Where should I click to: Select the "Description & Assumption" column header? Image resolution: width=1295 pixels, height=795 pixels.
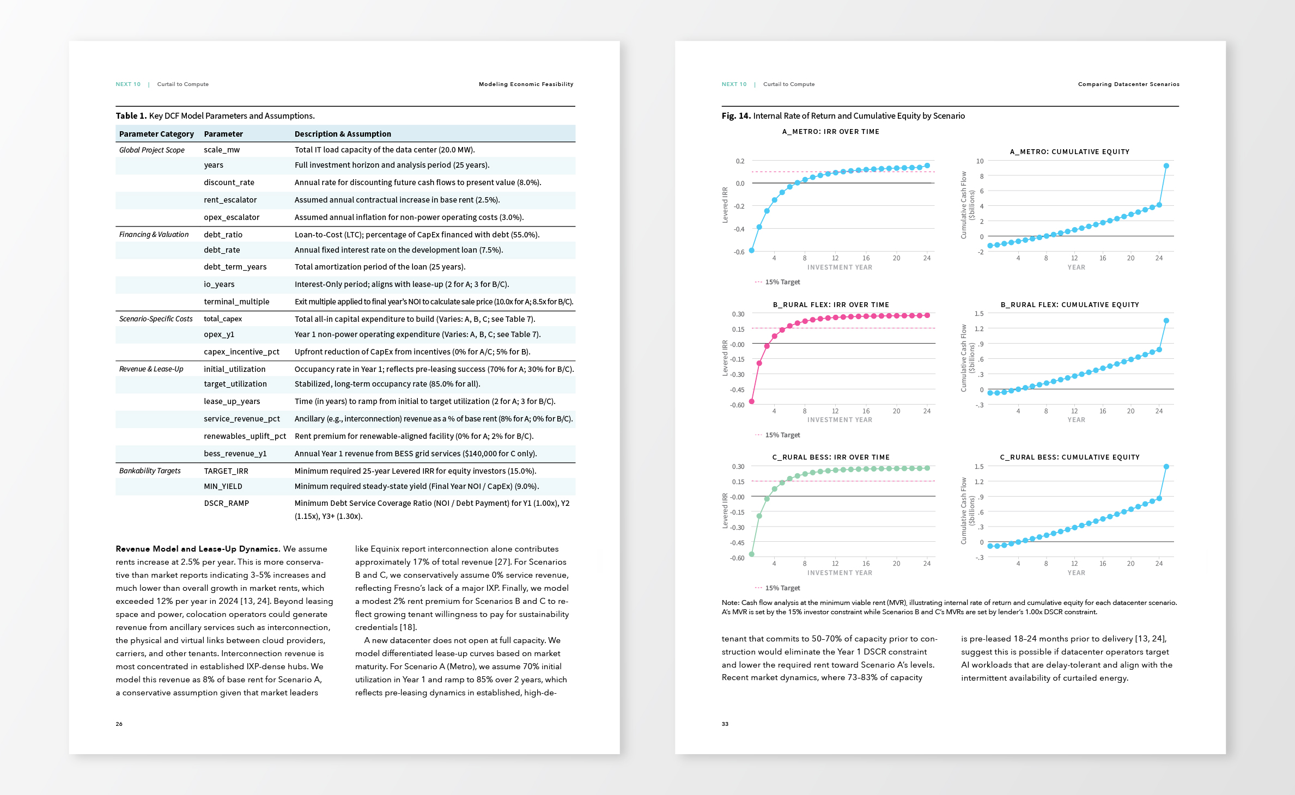[343, 134]
